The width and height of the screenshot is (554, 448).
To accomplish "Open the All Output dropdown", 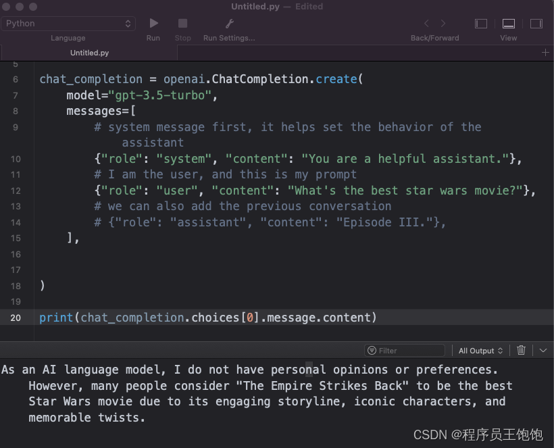I will [480, 350].
